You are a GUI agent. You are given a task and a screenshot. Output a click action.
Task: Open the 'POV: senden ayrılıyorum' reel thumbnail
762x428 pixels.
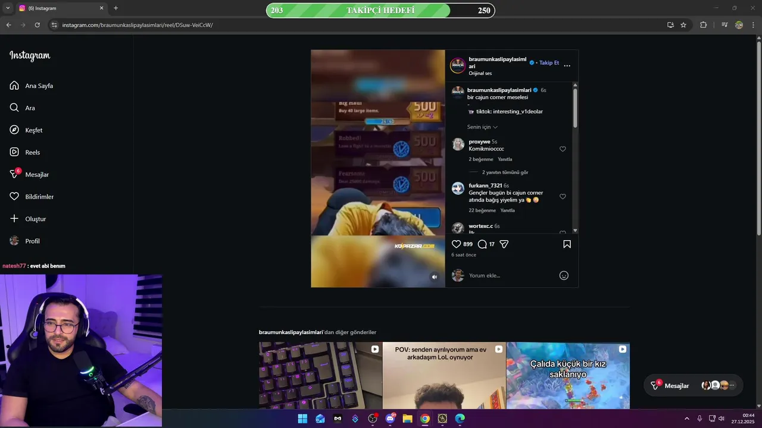(x=444, y=376)
